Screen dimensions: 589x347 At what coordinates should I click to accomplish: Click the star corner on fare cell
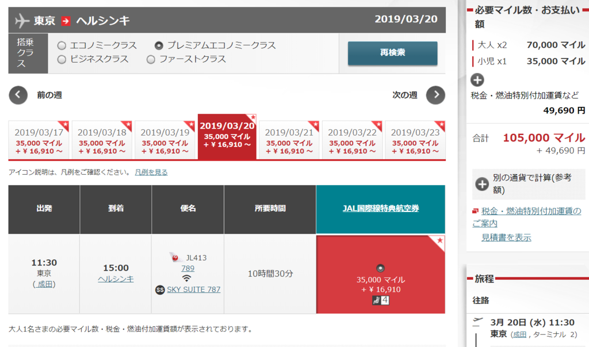(x=439, y=241)
